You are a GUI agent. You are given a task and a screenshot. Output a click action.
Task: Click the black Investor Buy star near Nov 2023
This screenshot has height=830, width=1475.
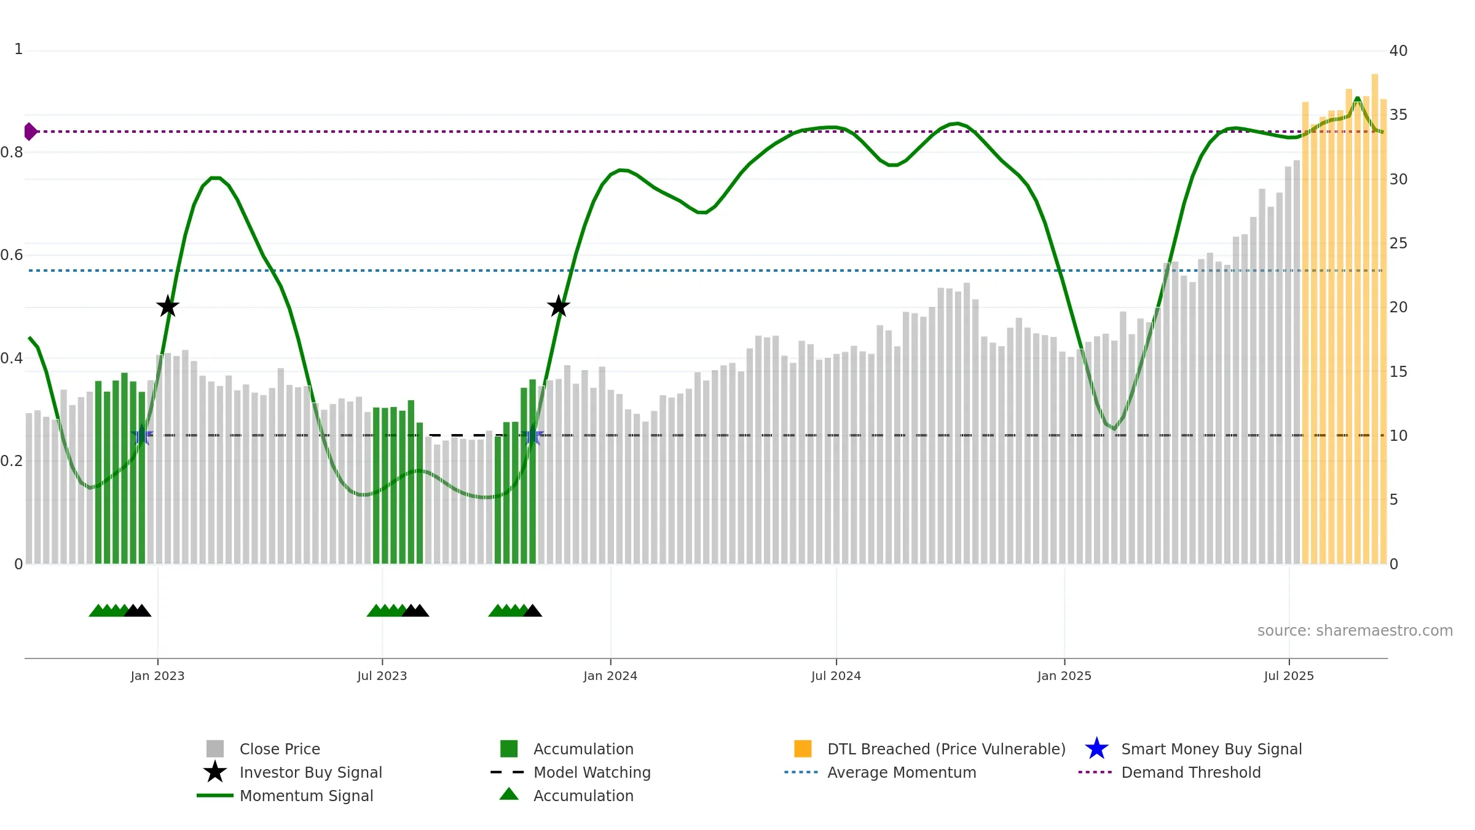tap(559, 306)
